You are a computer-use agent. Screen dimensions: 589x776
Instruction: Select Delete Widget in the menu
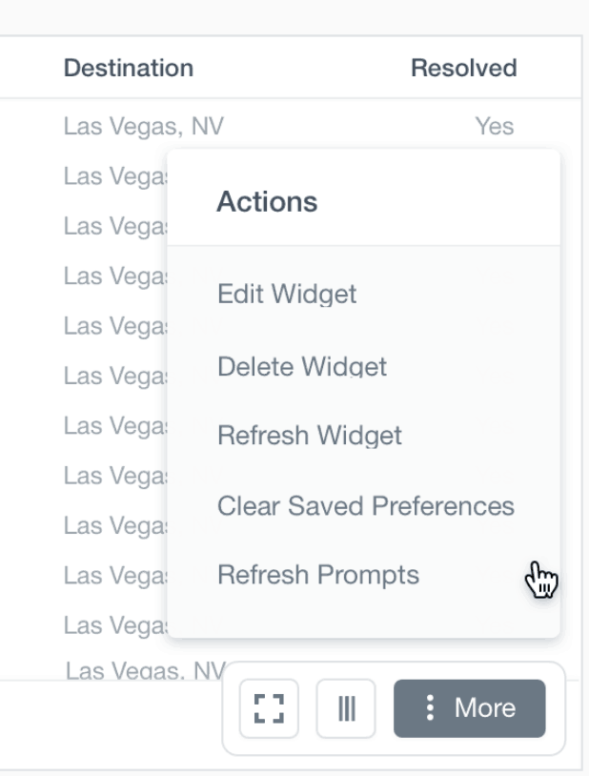pyautogui.click(x=302, y=366)
